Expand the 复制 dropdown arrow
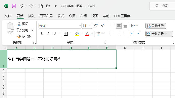This screenshot has height=98, width=175. pyautogui.click(x=32, y=30)
